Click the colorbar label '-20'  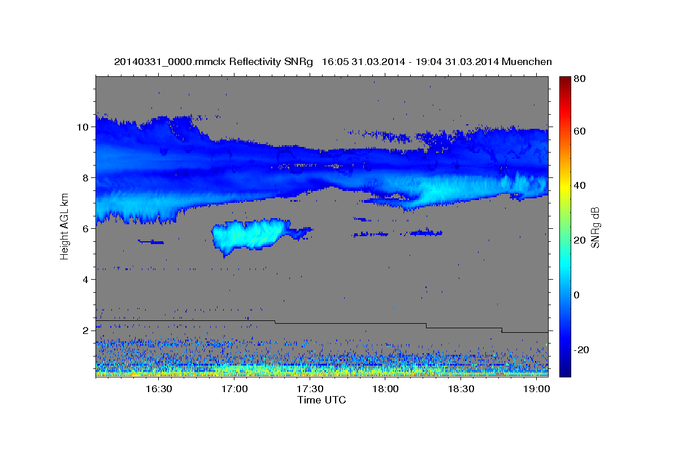coord(581,350)
